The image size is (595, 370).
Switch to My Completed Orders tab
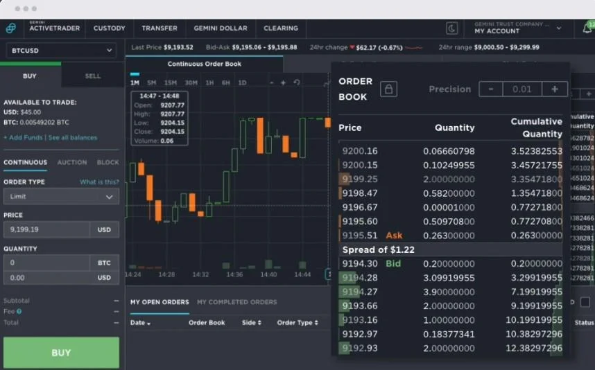point(236,302)
